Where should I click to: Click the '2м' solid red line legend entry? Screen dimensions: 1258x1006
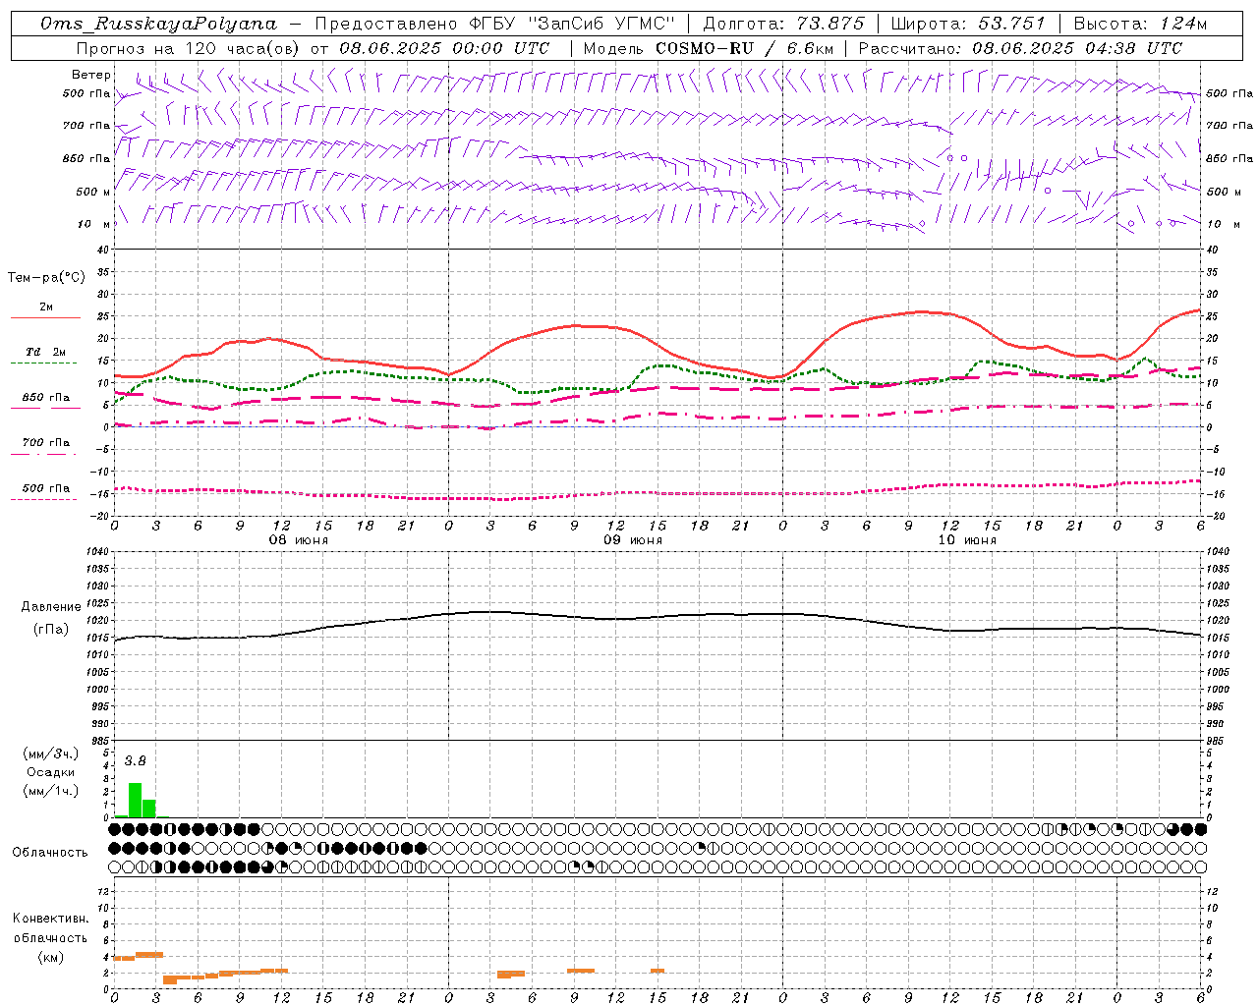pyautogui.click(x=46, y=307)
